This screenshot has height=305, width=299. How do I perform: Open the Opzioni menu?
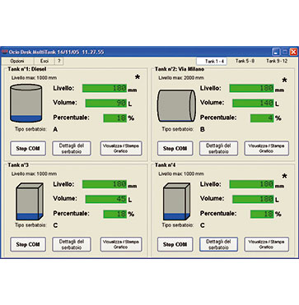pyautogui.click(x=17, y=61)
